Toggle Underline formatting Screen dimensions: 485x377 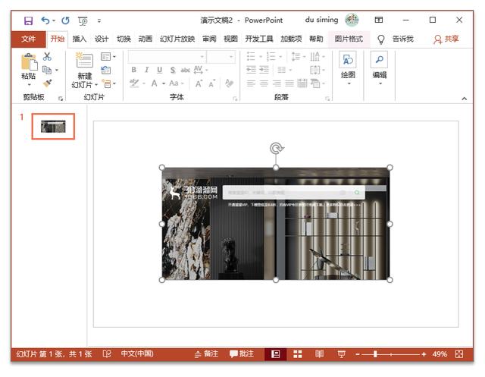[160, 70]
